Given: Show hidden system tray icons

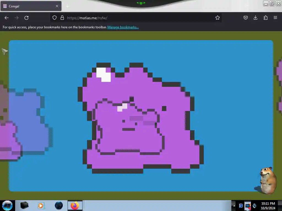Looking at the screenshot, I should (234, 206).
